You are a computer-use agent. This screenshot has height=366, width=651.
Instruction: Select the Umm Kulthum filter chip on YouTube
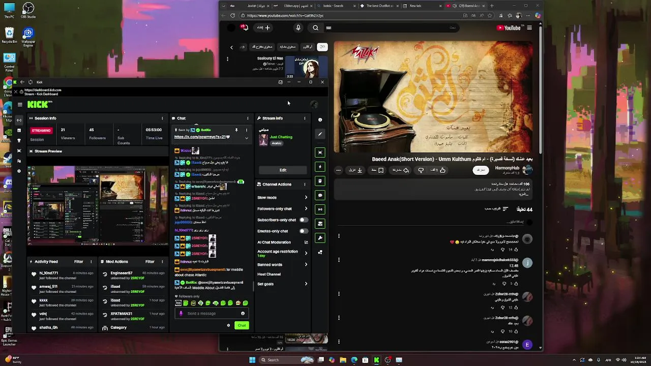pos(308,47)
